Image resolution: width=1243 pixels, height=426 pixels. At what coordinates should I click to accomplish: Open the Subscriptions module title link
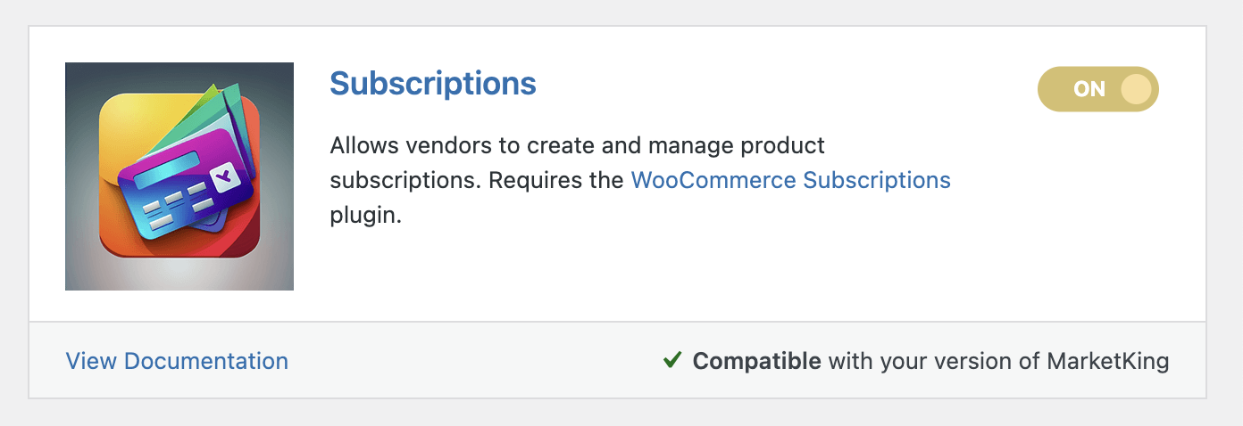click(433, 84)
